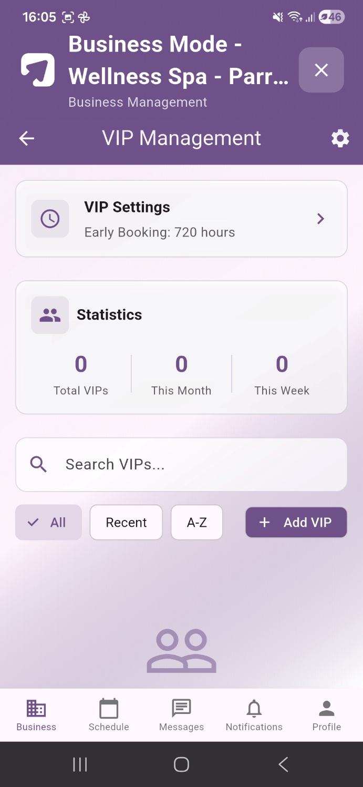Toggle the All filter chip
363x787 pixels.
point(48,523)
